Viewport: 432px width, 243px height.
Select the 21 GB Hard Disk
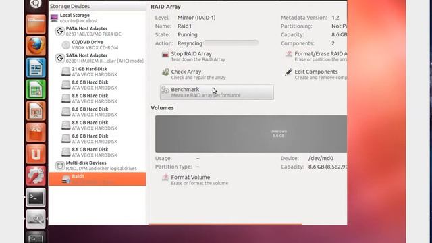[x=97, y=72]
